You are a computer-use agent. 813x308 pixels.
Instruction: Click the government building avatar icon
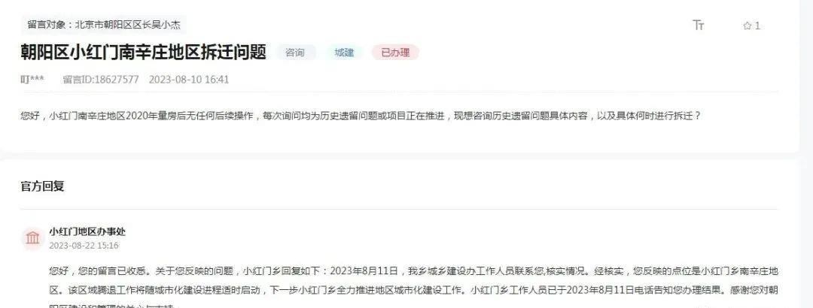point(32,238)
